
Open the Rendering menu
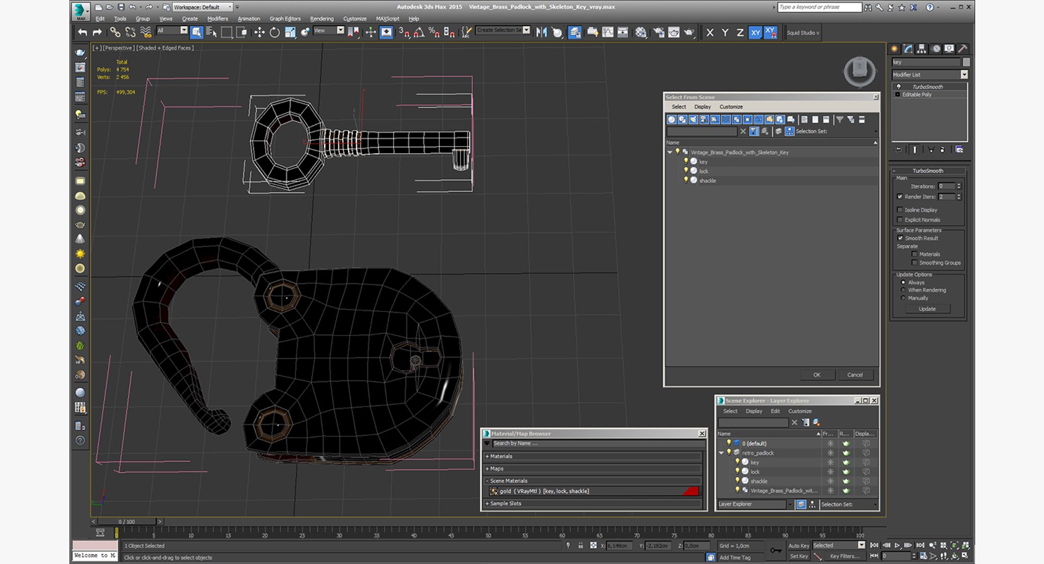321,18
